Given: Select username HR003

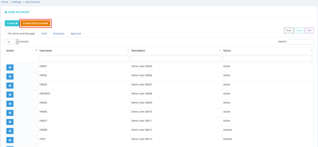Looking at the screenshot, I should pos(43,84).
